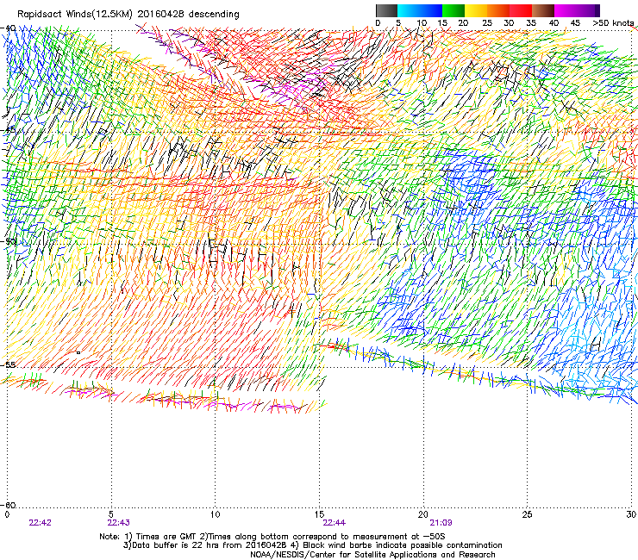This screenshot has height=560, width=638.
Task: Click the orange 25-30 knots legend swatch
Action: point(498,10)
